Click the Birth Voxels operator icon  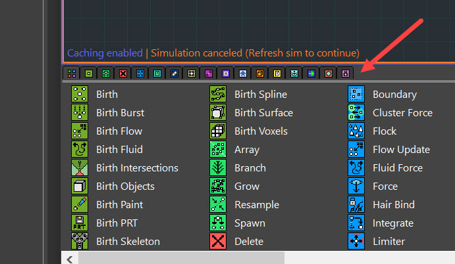point(218,131)
